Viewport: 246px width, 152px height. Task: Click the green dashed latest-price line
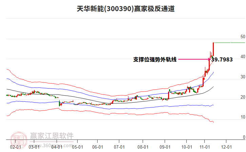229,43
